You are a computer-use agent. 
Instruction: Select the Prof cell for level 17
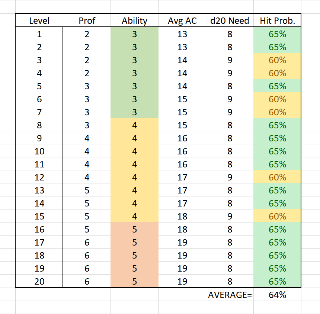point(87,242)
